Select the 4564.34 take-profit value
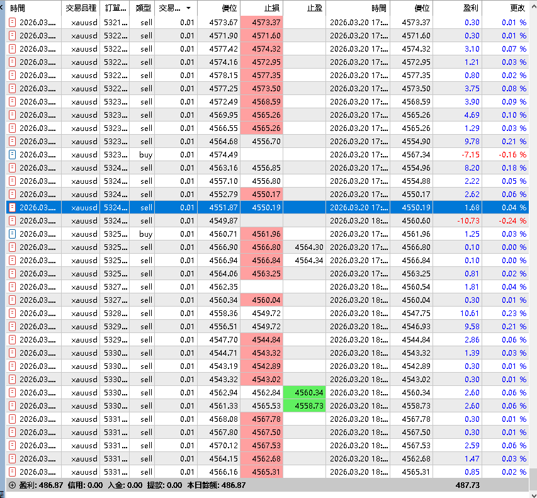The image size is (537, 498). pos(309,261)
